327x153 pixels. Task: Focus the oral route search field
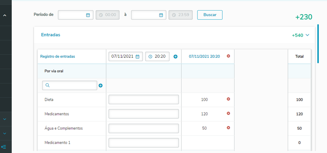tap(69, 85)
